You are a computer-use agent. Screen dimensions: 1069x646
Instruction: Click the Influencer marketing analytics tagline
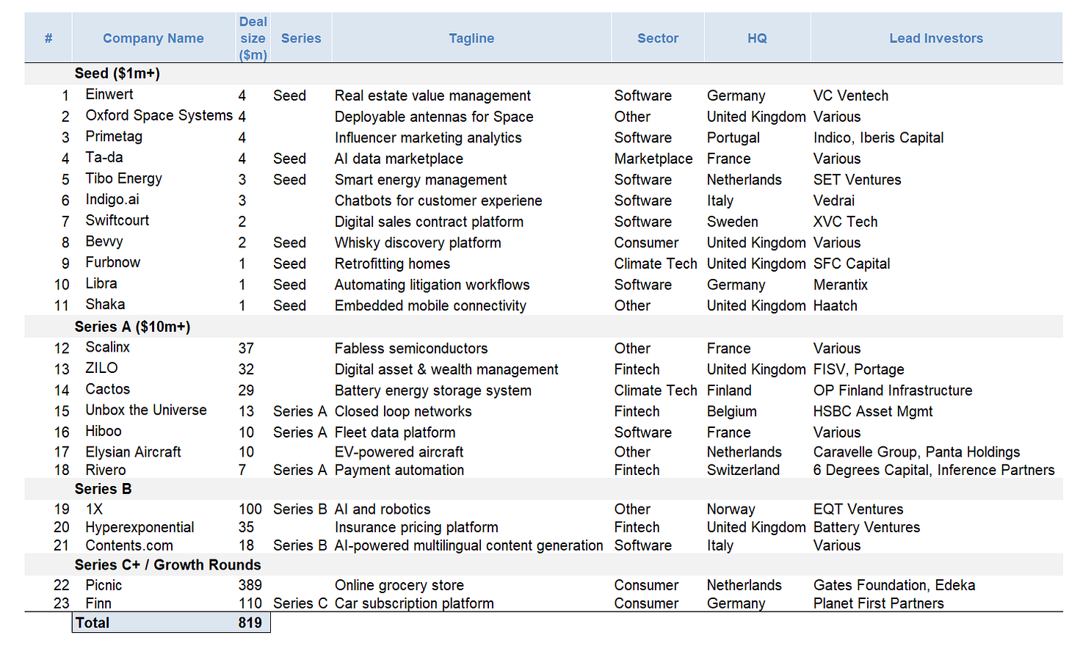pyautogui.click(x=428, y=137)
